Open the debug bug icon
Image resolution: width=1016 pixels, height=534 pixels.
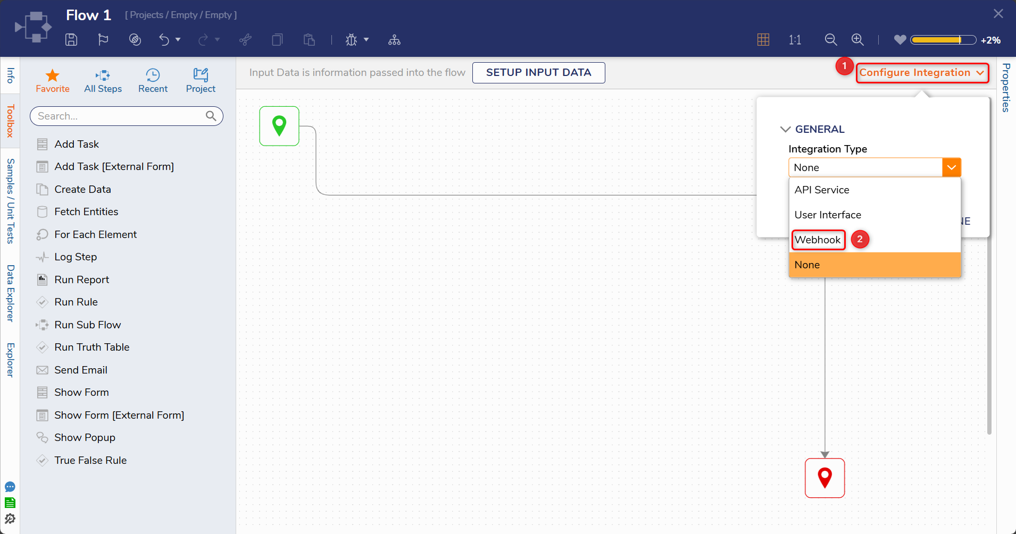coord(351,40)
